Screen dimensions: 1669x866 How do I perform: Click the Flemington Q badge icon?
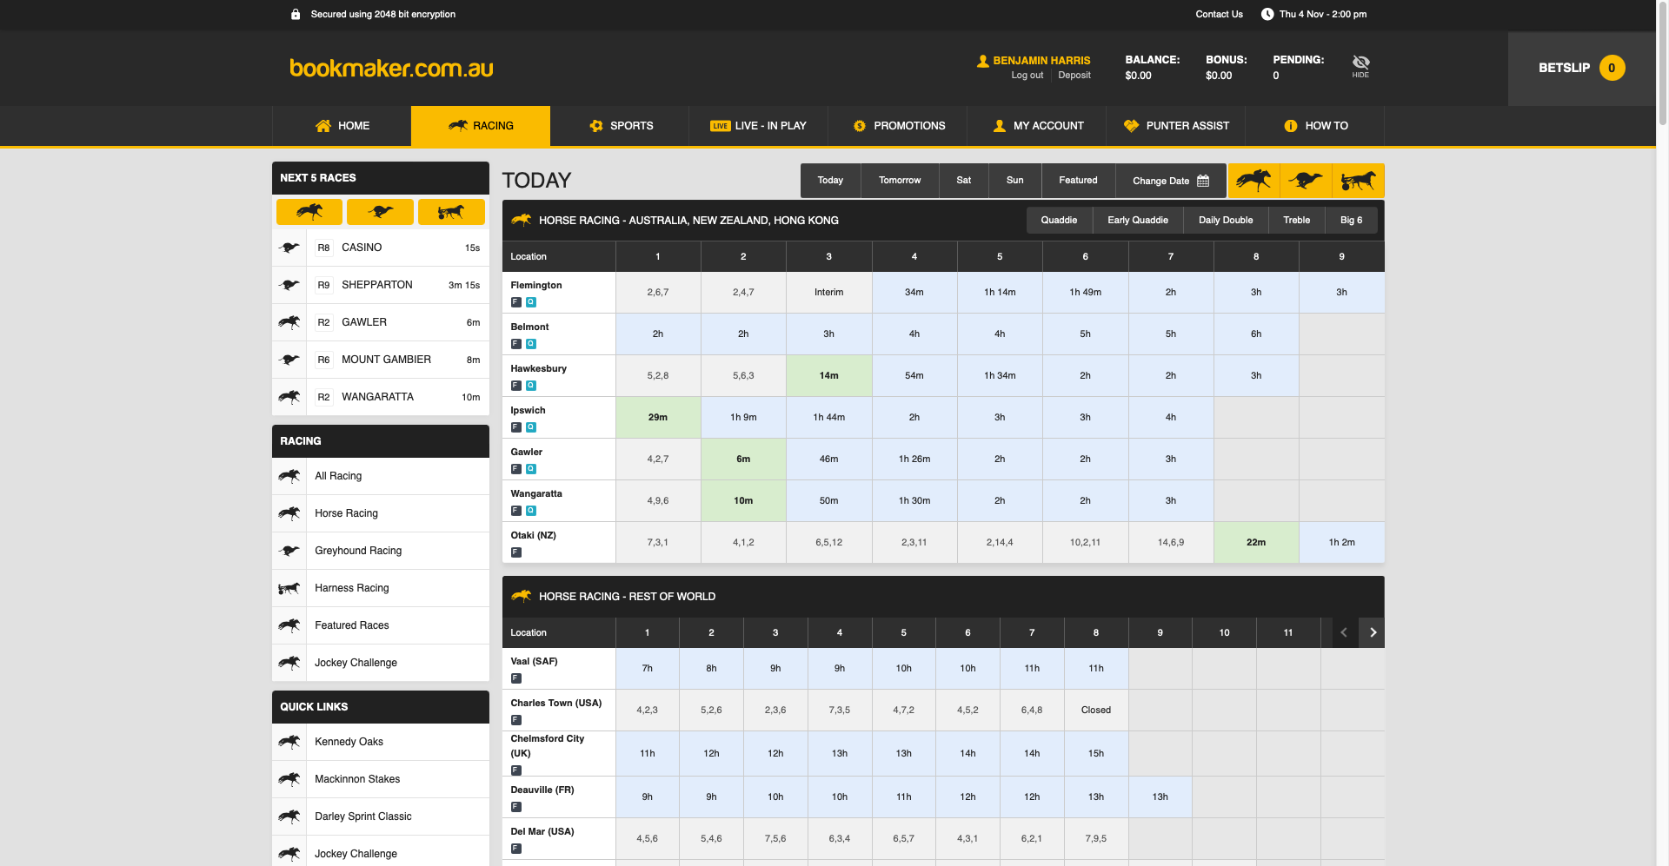[x=531, y=302]
